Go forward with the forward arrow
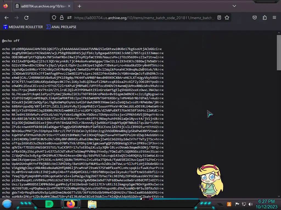Image resolution: width=281 pixels, height=210 pixels. coord(16,18)
